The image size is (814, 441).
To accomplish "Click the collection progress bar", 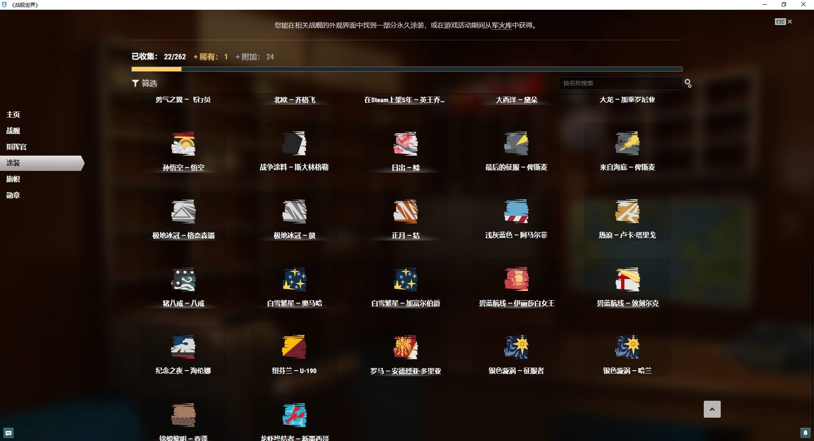I will click(407, 69).
